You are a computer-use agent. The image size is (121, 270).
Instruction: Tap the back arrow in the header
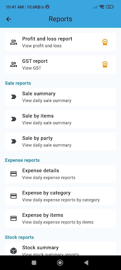coord(8,19)
